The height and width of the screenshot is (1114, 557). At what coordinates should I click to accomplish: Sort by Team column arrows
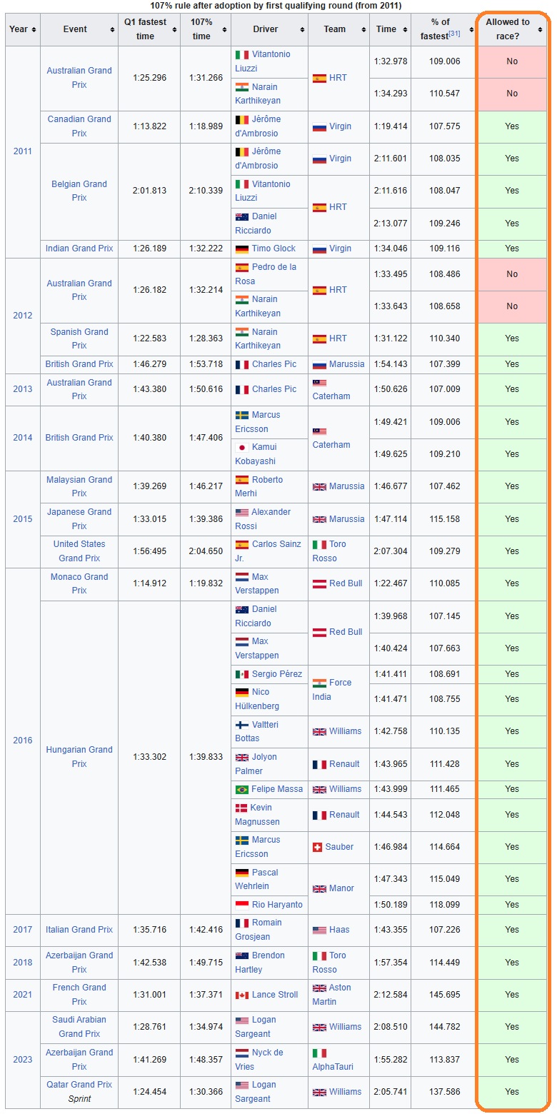[364, 30]
